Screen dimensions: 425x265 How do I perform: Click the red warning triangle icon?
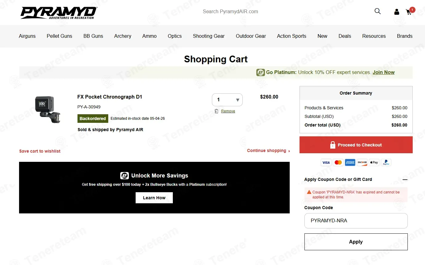click(x=309, y=192)
